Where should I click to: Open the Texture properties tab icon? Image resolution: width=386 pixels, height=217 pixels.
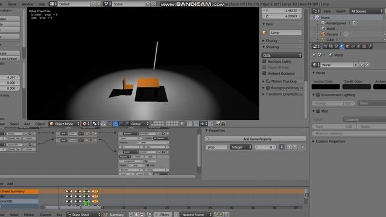364,46
